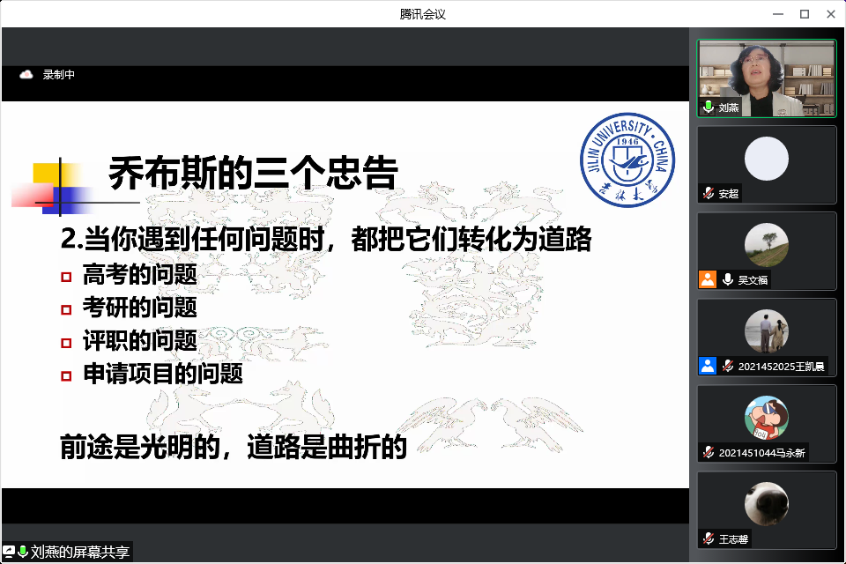Select 马永新's cartoon avatar

[x=766, y=418]
